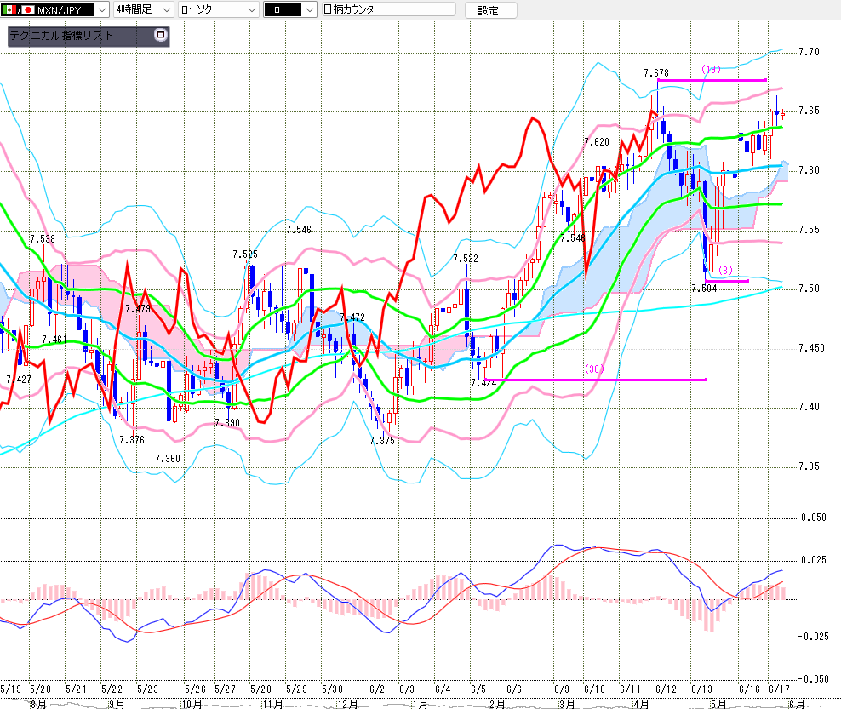Click the 7.60 price axis value
Image resolution: width=841 pixels, height=709 pixels.
pos(809,170)
